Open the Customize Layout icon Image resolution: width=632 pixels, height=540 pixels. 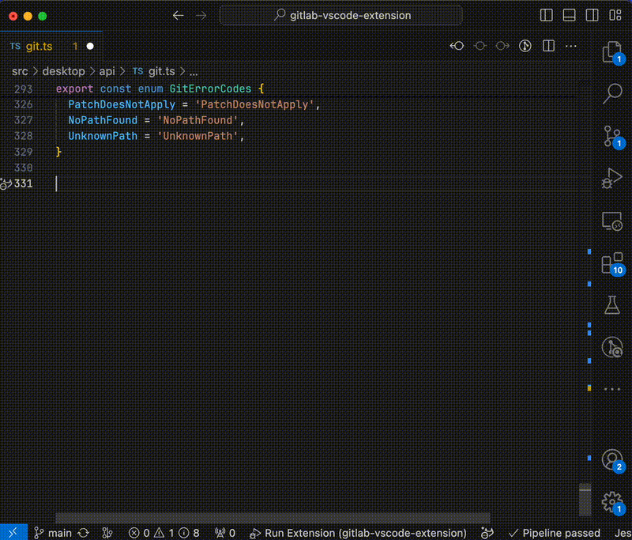click(x=615, y=15)
